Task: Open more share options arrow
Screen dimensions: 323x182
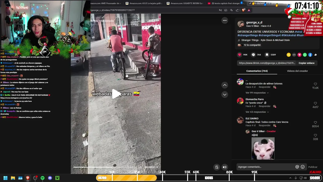Action: click(x=315, y=55)
